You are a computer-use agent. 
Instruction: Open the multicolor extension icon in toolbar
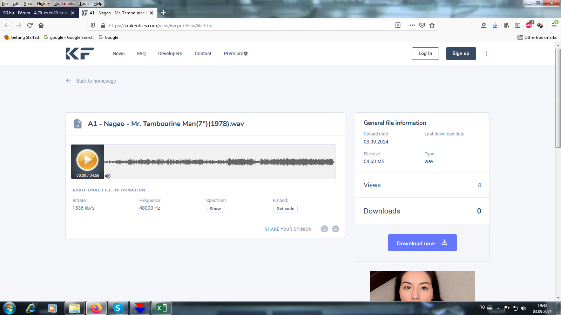tap(540, 25)
